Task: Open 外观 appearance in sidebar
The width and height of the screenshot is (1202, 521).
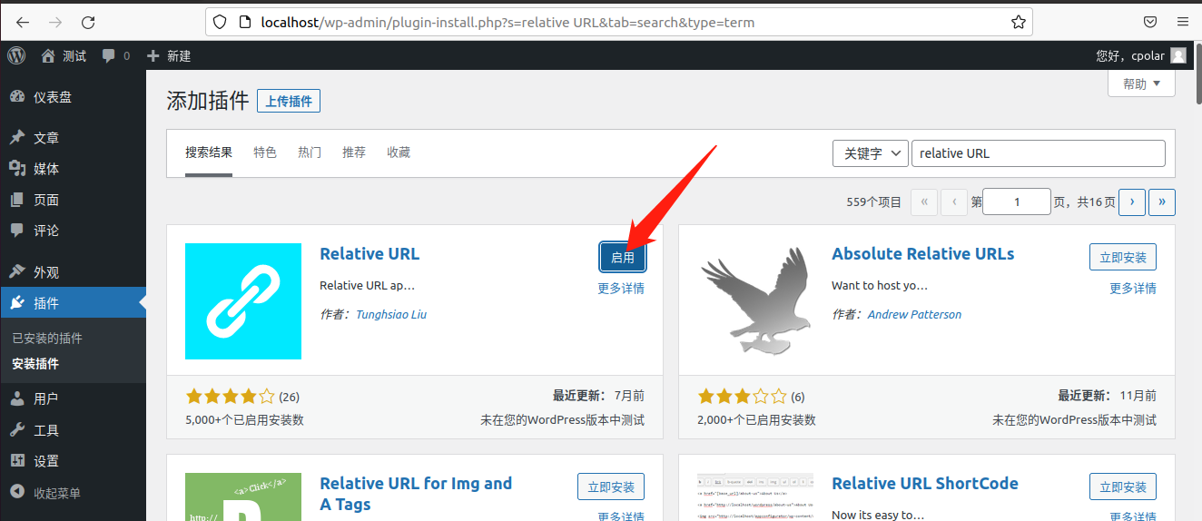Action: coord(73,272)
